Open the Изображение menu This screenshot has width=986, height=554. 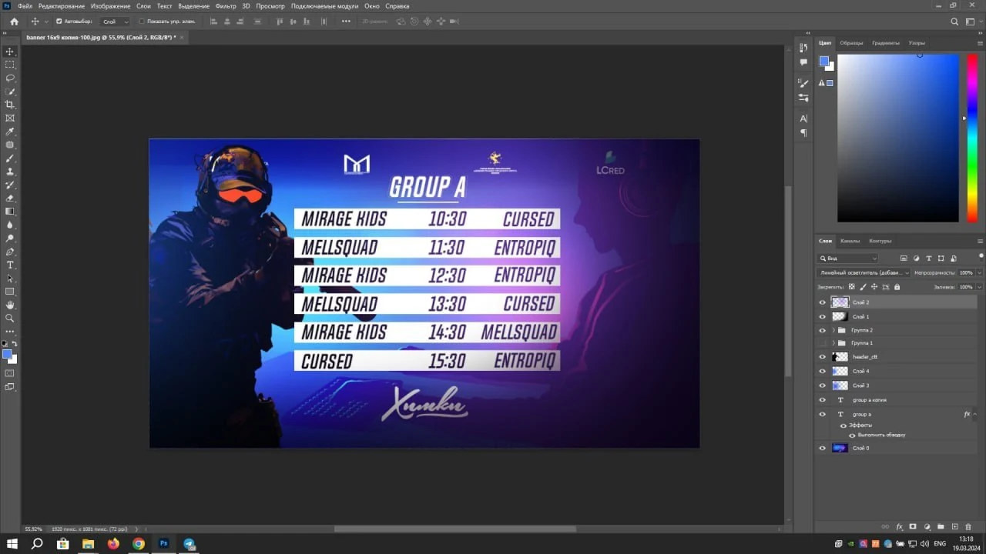pyautogui.click(x=111, y=6)
